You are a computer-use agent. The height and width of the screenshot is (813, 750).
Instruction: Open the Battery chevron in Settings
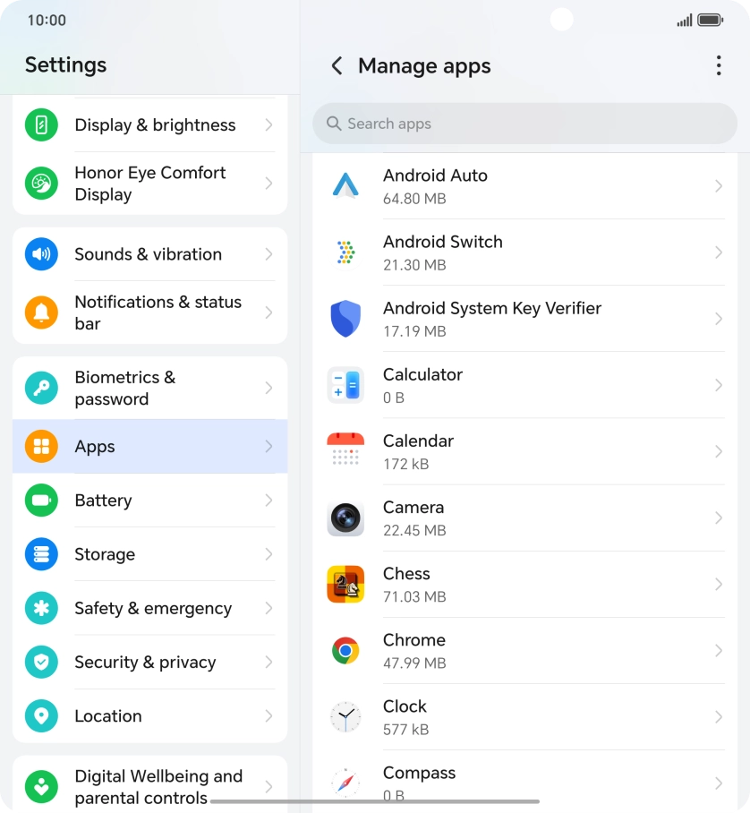(x=268, y=501)
